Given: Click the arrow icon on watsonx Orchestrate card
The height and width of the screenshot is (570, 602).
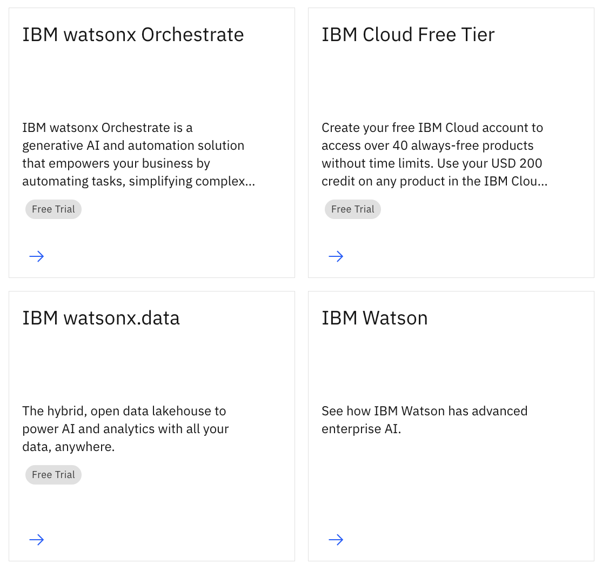Looking at the screenshot, I should [x=37, y=256].
